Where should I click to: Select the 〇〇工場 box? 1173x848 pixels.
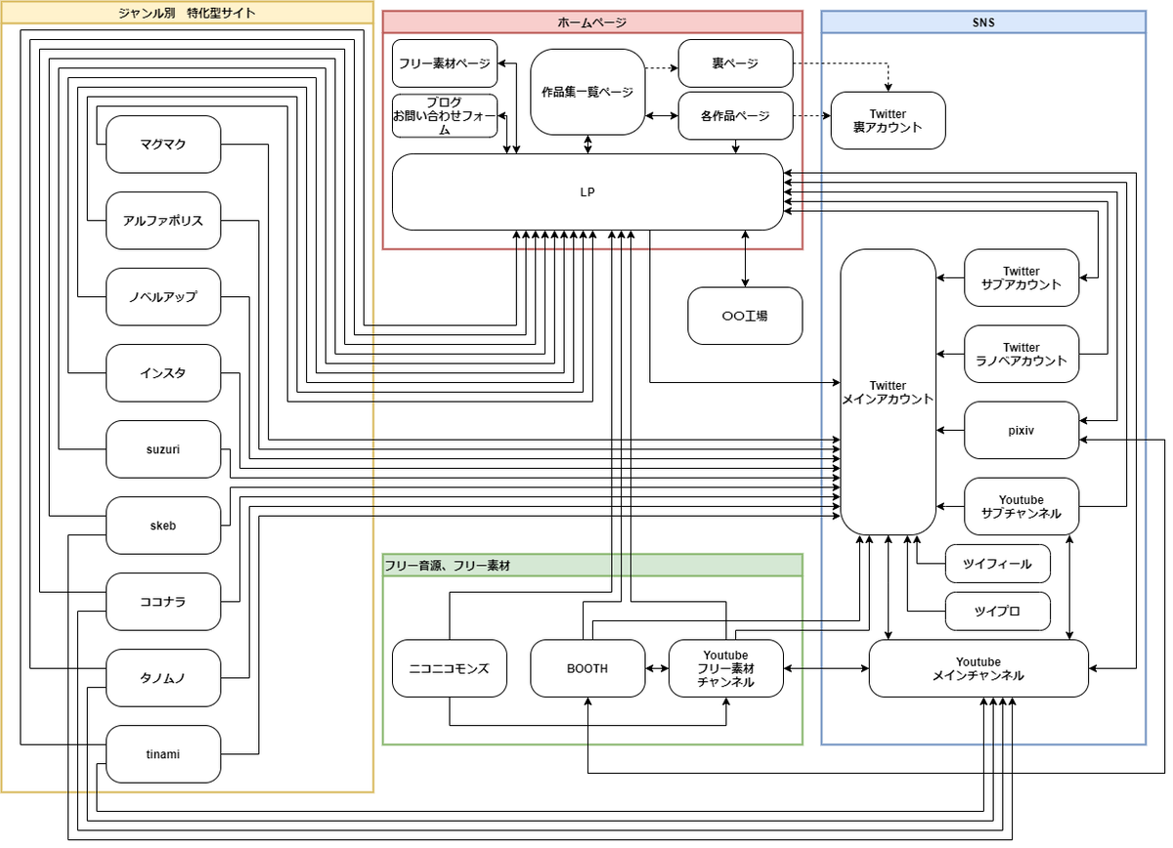[745, 316]
